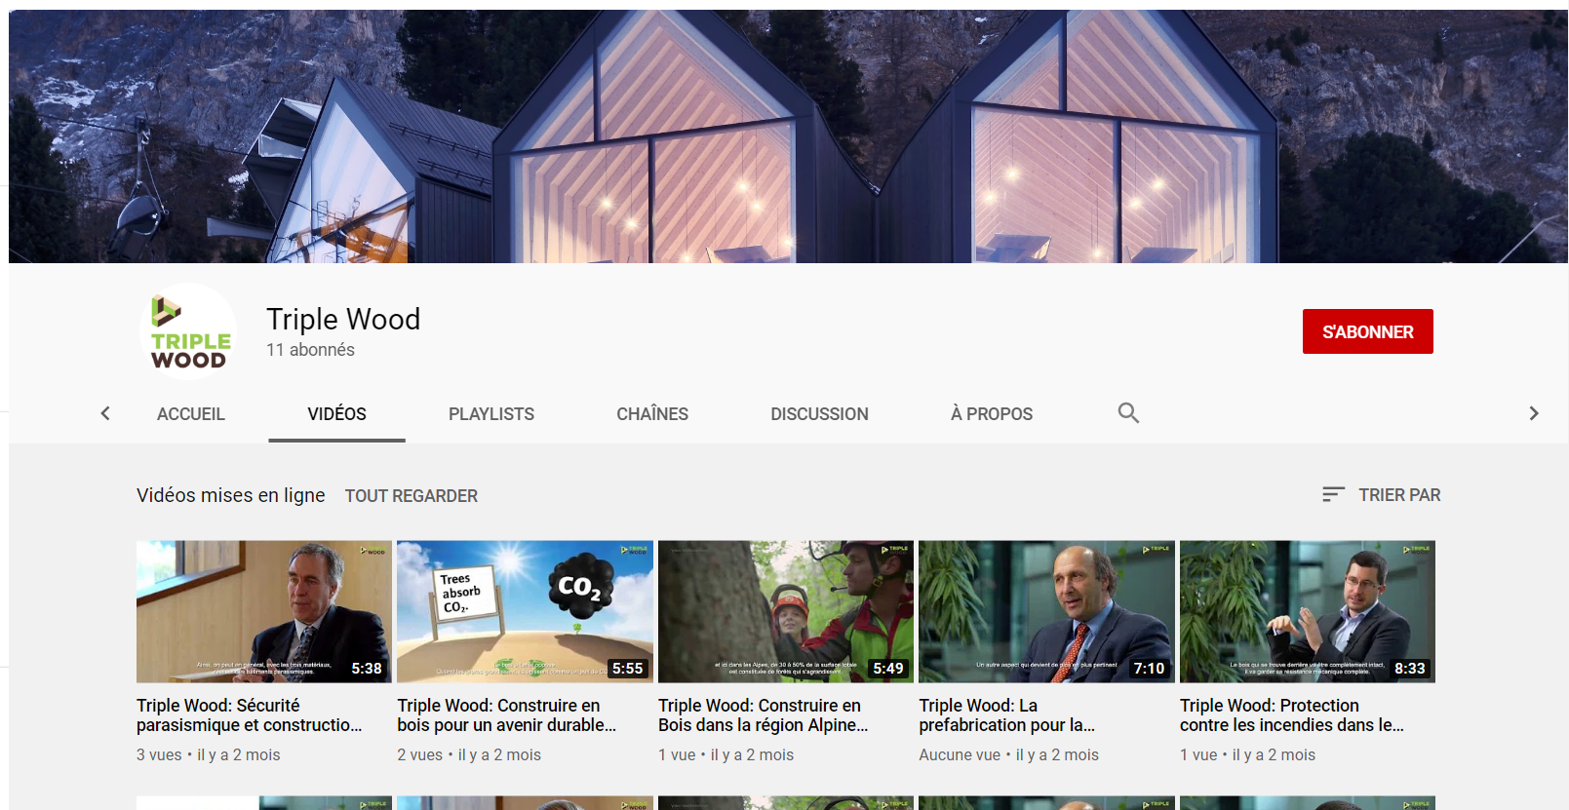The height and width of the screenshot is (810, 1569).
Task: Click the Triple Wood channel name
Action: click(343, 319)
